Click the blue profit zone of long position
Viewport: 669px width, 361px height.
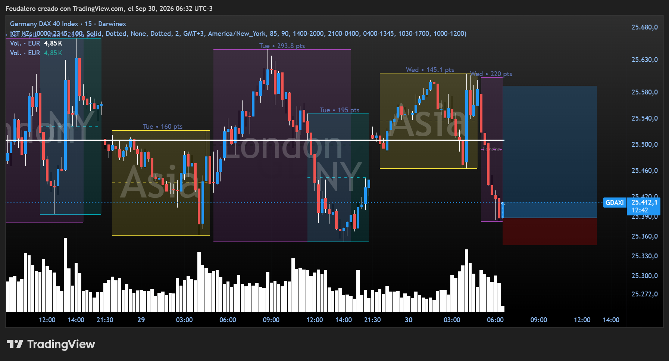click(x=550, y=152)
